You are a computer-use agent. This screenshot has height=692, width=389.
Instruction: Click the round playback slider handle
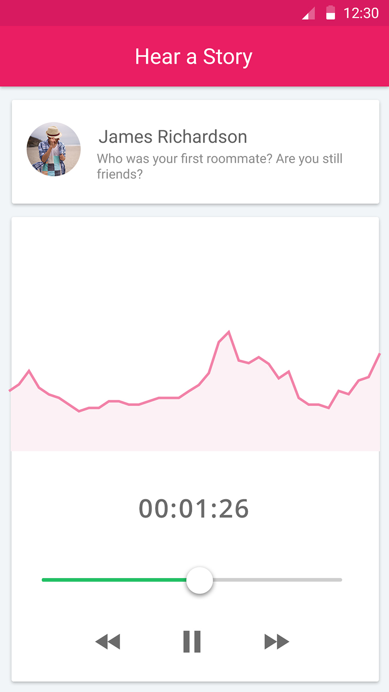pyautogui.click(x=200, y=580)
